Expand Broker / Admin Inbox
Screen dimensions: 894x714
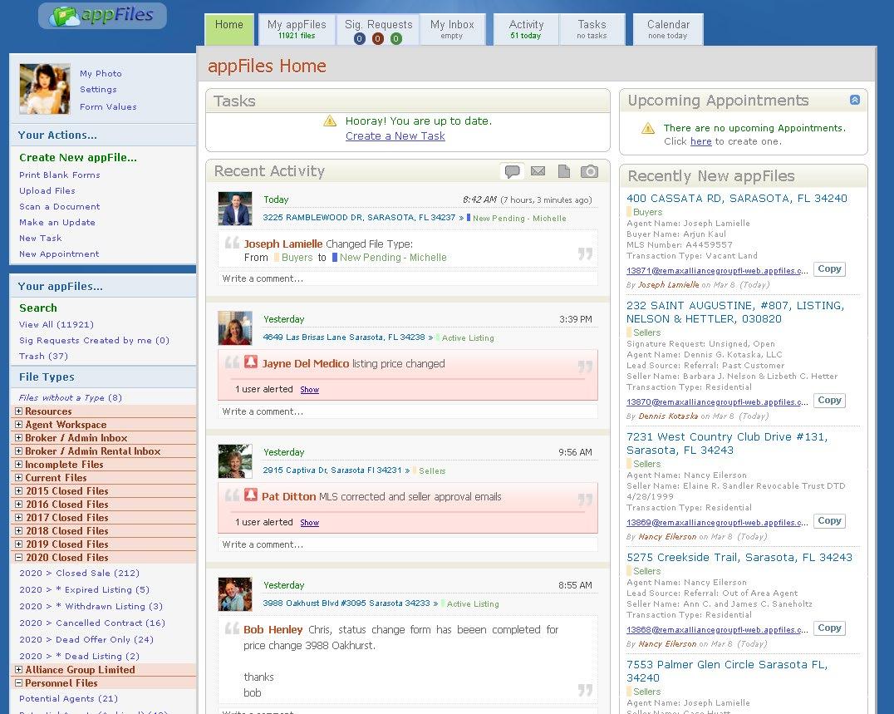18,437
